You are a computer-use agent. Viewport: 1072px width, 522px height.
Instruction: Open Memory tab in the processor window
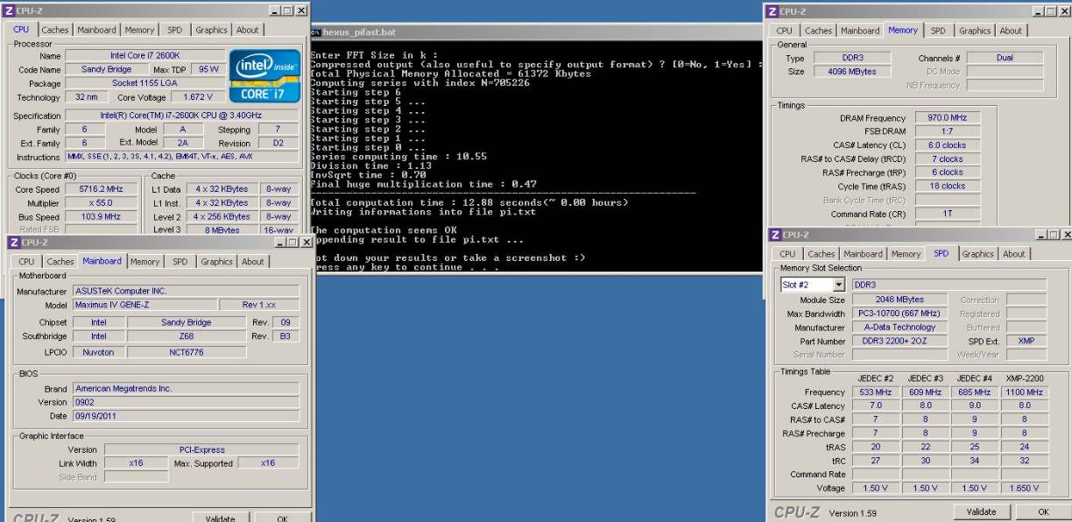coord(139,30)
